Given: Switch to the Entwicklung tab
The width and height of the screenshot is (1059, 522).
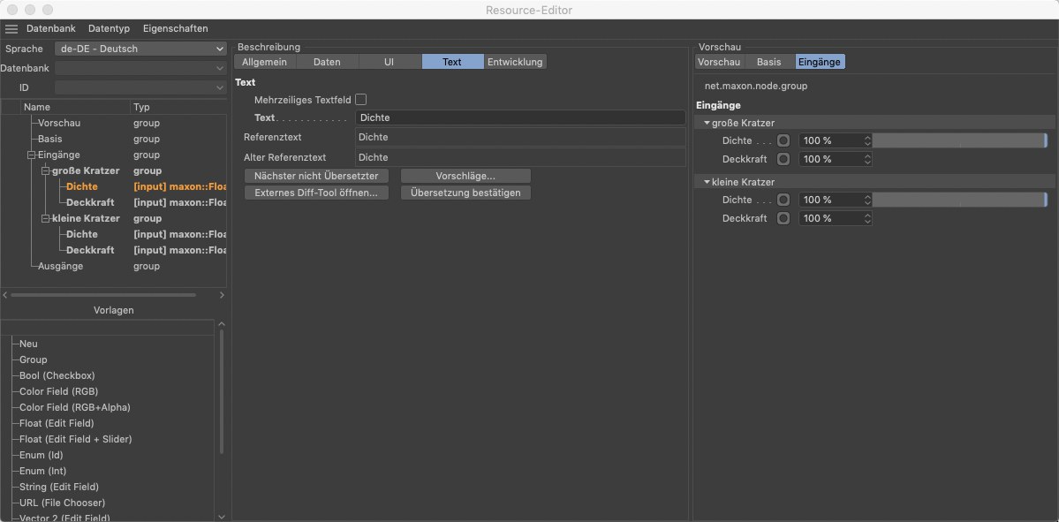Looking at the screenshot, I should point(515,62).
